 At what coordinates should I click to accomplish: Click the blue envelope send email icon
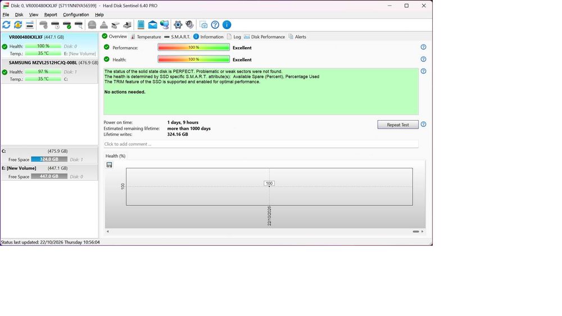tap(153, 25)
